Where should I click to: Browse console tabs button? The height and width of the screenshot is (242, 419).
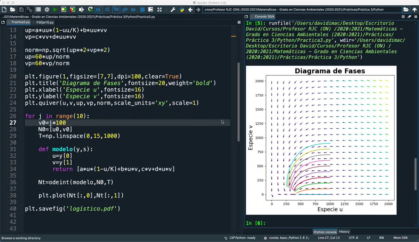click(246, 16)
